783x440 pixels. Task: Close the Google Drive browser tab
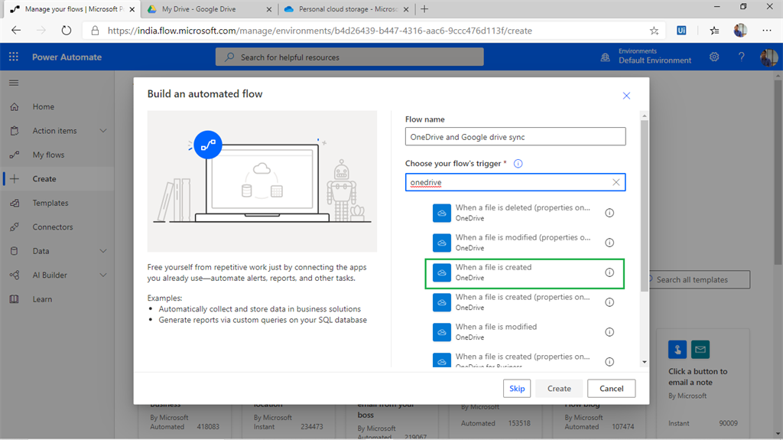pos(268,9)
